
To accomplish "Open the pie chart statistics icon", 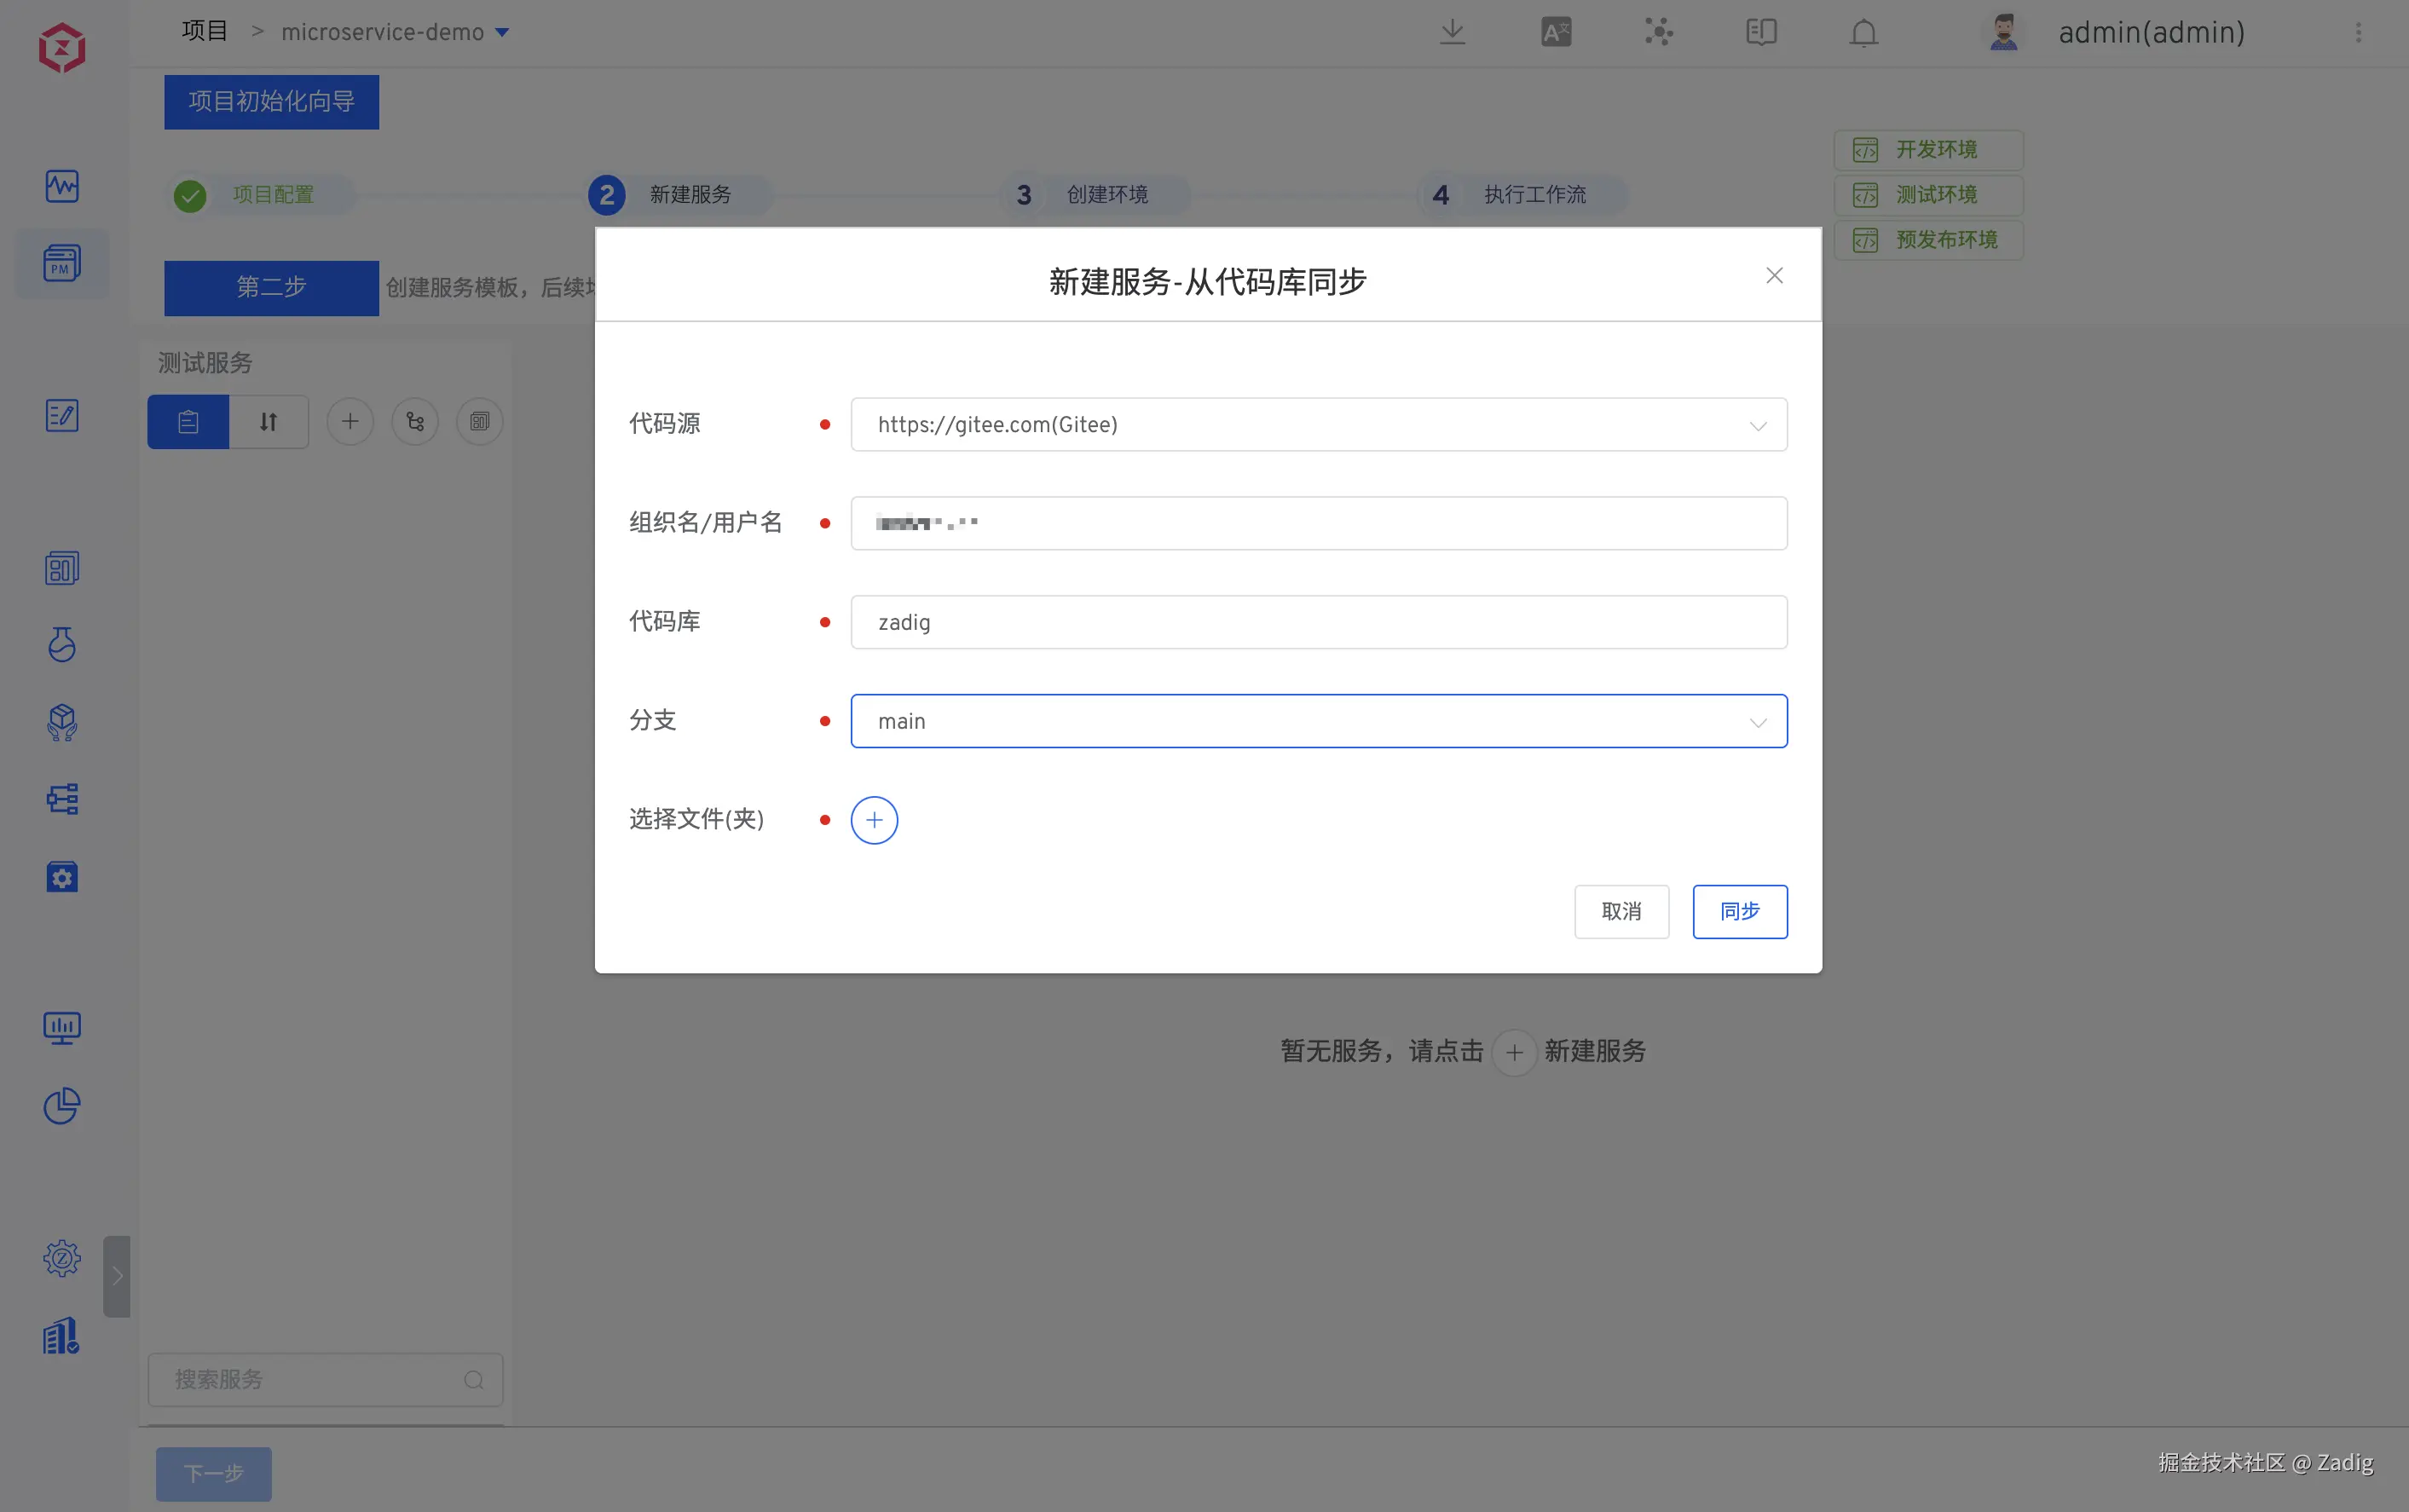I will tap(62, 1106).
